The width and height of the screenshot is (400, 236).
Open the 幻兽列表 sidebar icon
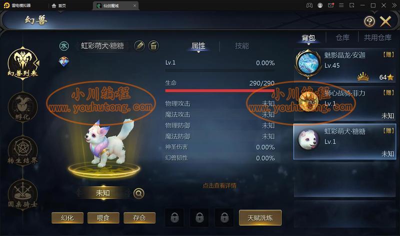[23, 63]
